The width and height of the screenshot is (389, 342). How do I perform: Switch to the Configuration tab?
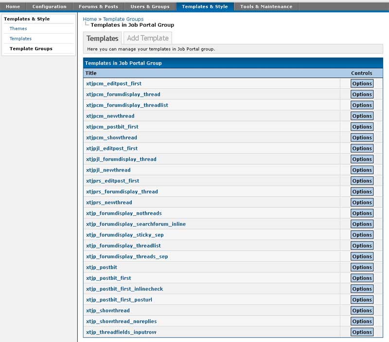click(x=49, y=6)
